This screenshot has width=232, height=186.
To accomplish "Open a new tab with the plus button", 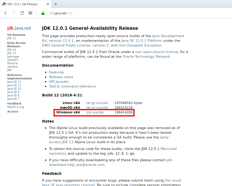I will (56, 4).
